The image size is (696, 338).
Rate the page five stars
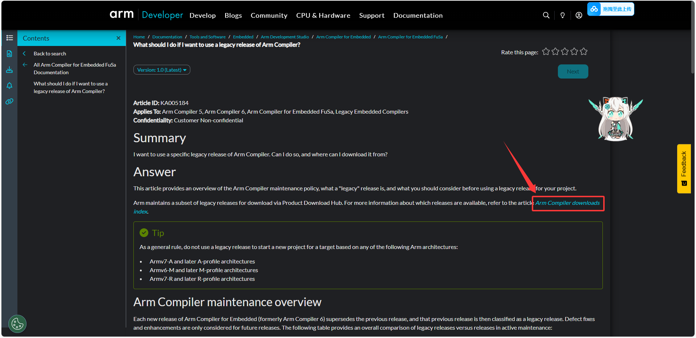coord(584,52)
